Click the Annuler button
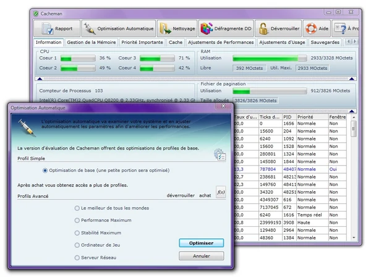The width and height of the screenshot is (371, 277). [202, 256]
